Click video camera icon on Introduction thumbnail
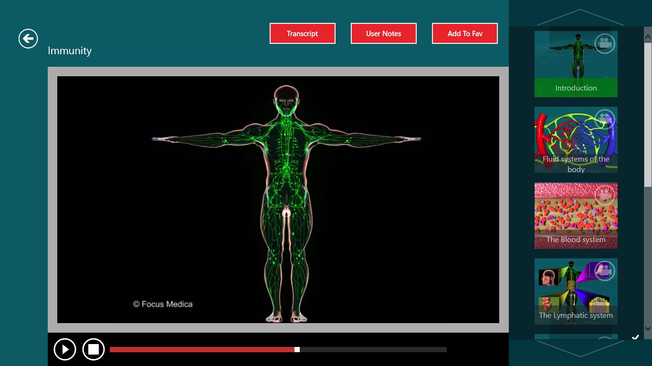Screen dimensions: 652x366 pos(605,44)
